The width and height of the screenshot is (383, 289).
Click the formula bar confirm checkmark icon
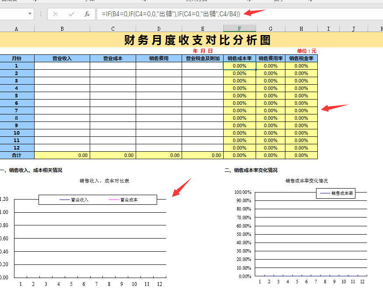click(71, 14)
